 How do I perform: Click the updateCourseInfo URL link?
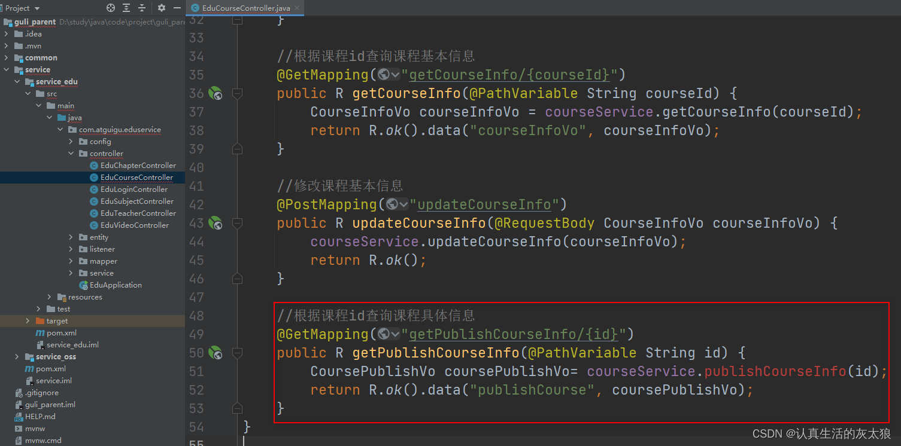click(484, 204)
